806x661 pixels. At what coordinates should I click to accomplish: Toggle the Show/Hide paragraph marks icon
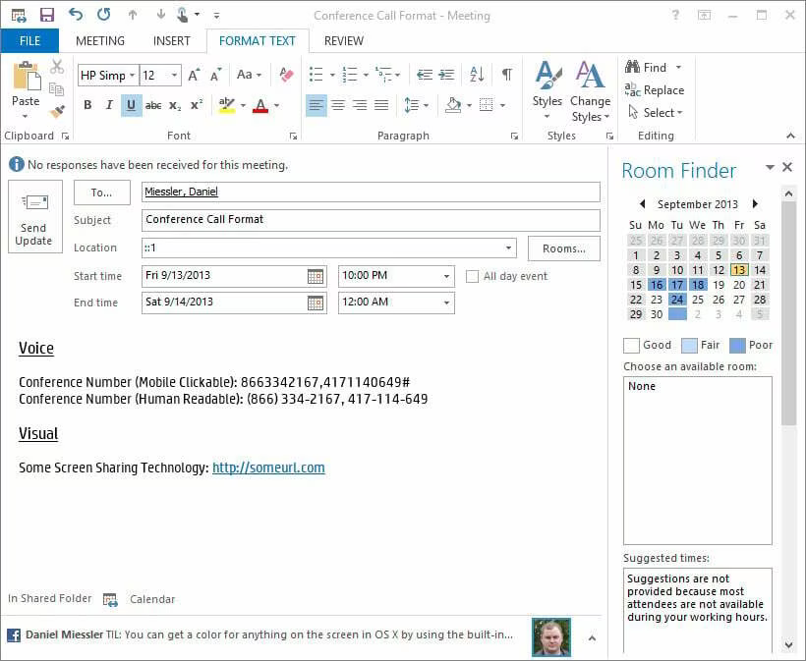pos(507,75)
